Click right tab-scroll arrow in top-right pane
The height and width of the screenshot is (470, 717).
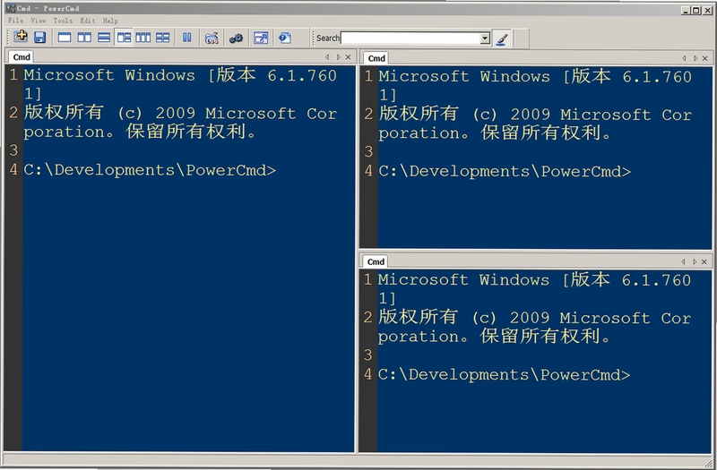pos(695,58)
